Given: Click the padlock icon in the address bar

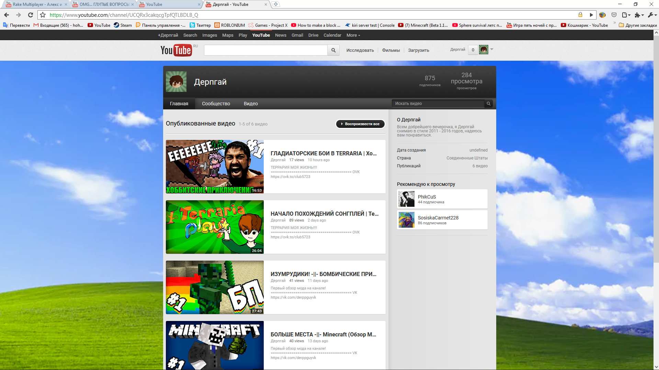Looking at the screenshot, I should [x=580, y=15].
